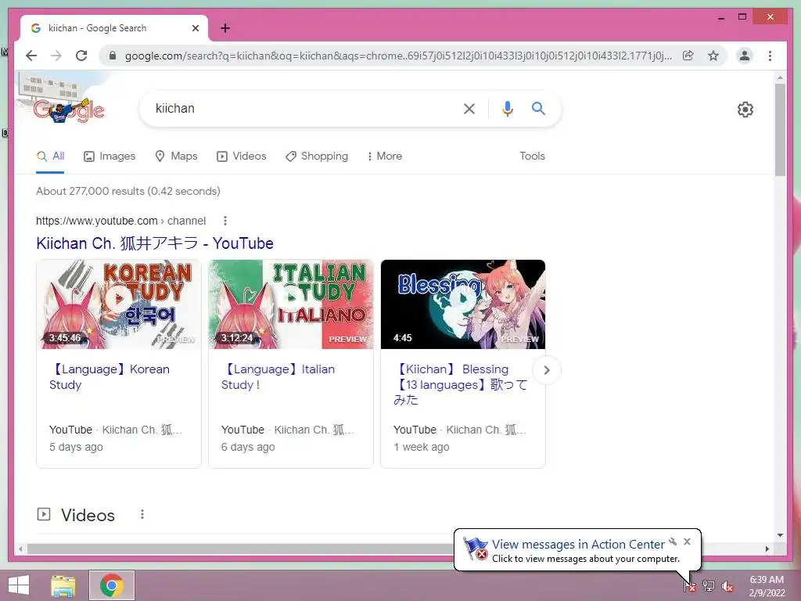Reload the page with the refresh icon
Image resolution: width=801 pixels, height=601 pixels.
click(81, 56)
